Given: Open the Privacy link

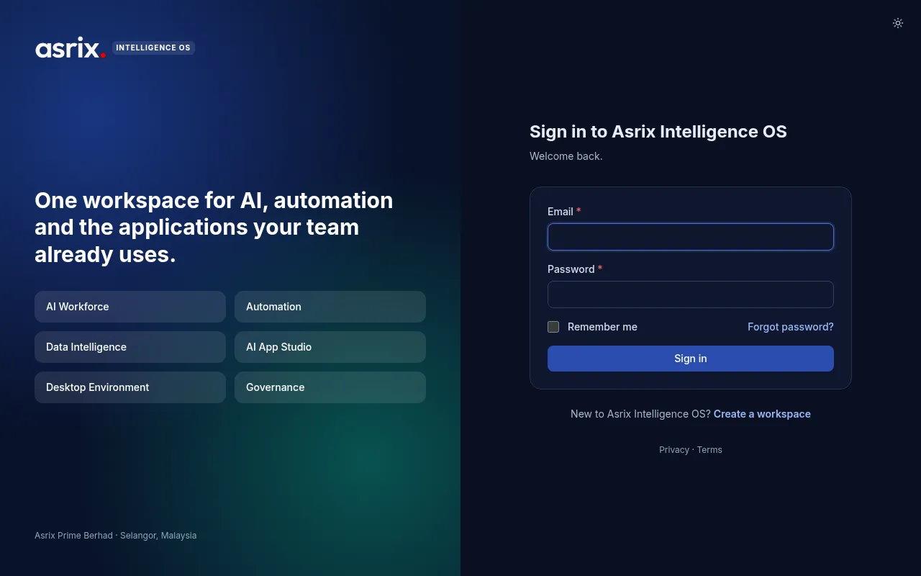Looking at the screenshot, I should [x=674, y=450].
